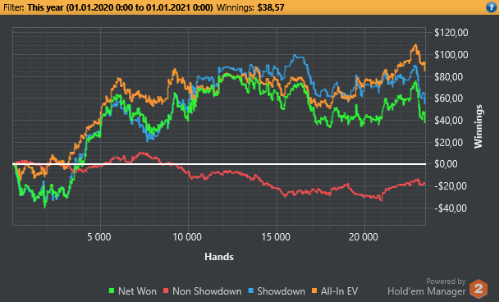The height and width of the screenshot is (302, 499).
Task: Click the 'Powered by' text
Action: [446, 281]
